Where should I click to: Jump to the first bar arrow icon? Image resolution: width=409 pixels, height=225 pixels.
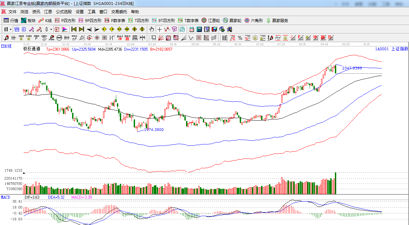[x=74, y=29]
